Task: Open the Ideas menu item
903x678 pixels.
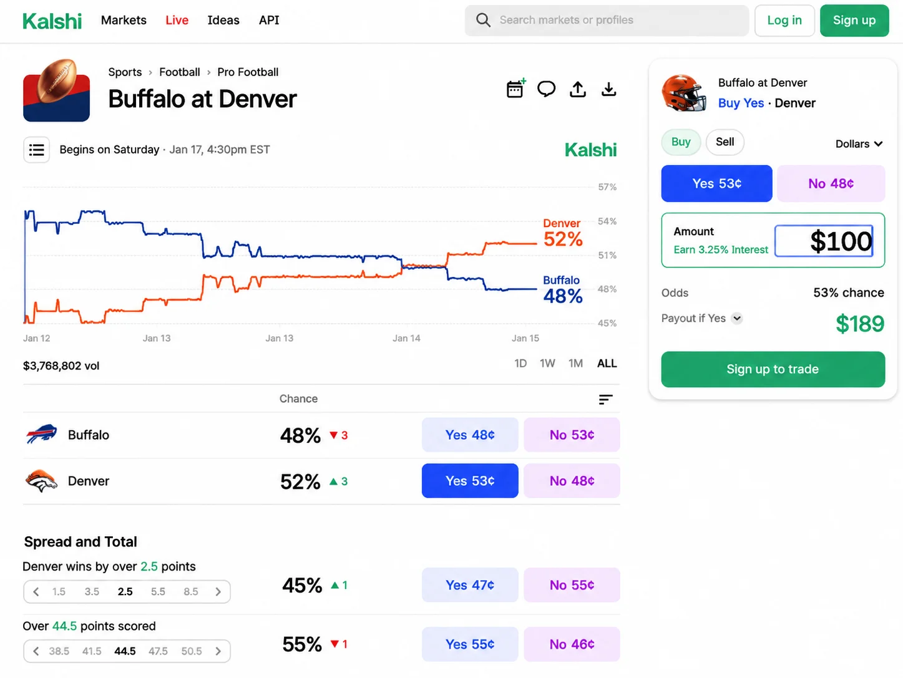Action: [223, 20]
